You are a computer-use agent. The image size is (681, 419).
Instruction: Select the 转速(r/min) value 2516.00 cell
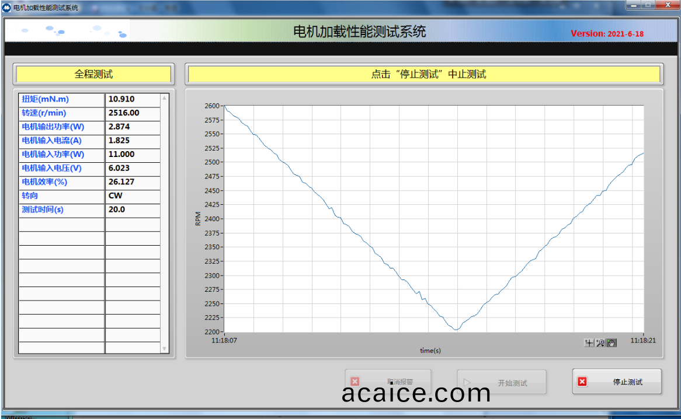click(133, 113)
